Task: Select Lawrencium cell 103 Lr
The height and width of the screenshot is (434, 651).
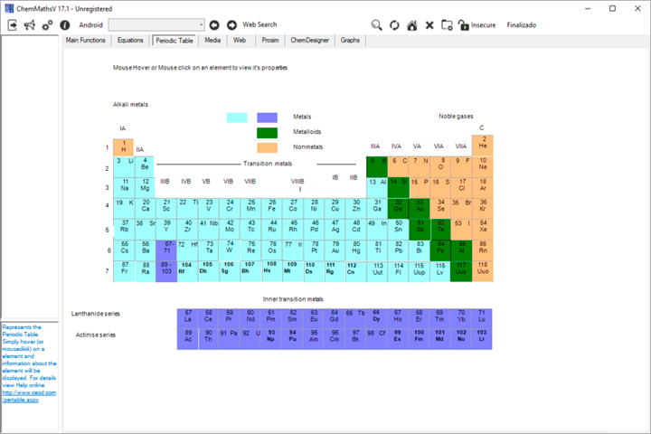Action: [x=482, y=339]
